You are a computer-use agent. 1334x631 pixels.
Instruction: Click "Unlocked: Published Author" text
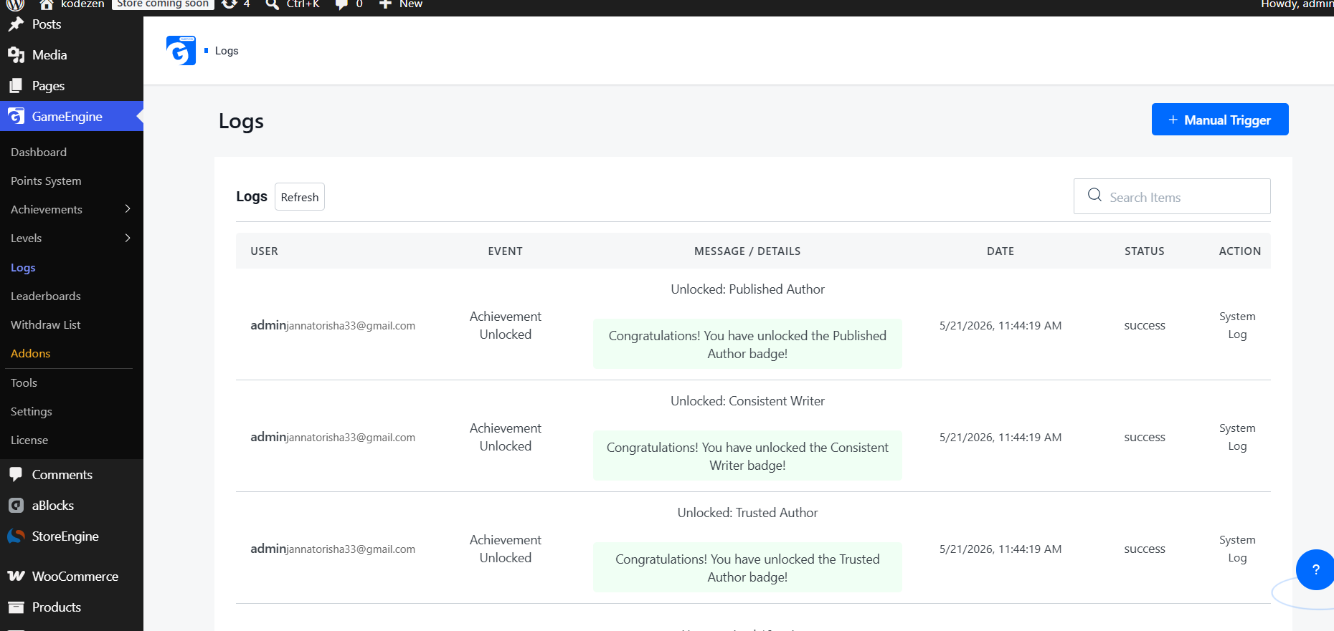coord(747,289)
